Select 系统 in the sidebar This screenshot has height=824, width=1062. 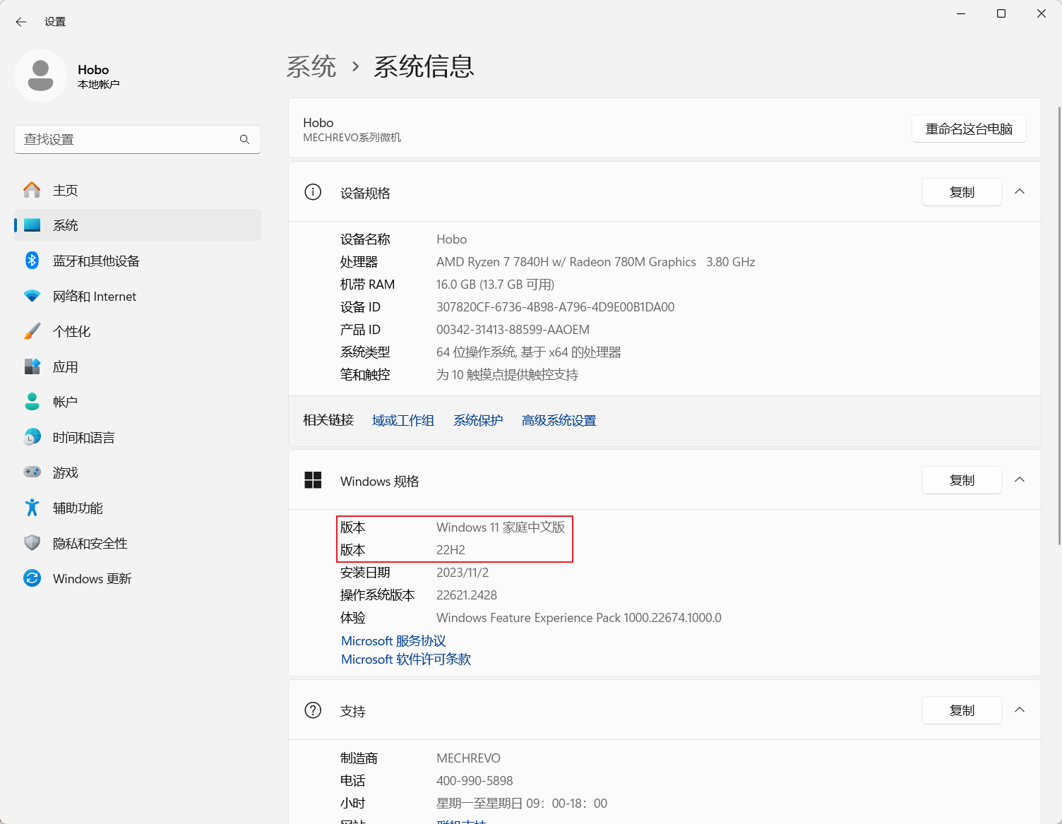(66, 225)
